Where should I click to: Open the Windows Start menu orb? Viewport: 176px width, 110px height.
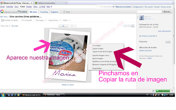click(3, 95)
